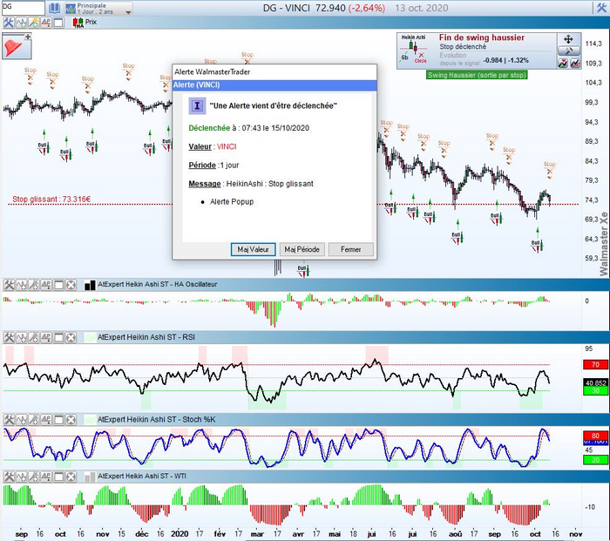Image resolution: width=610 pixels, height=541 pixels.
Task: Click the DG ticker symbol input field
Action: 24,7
